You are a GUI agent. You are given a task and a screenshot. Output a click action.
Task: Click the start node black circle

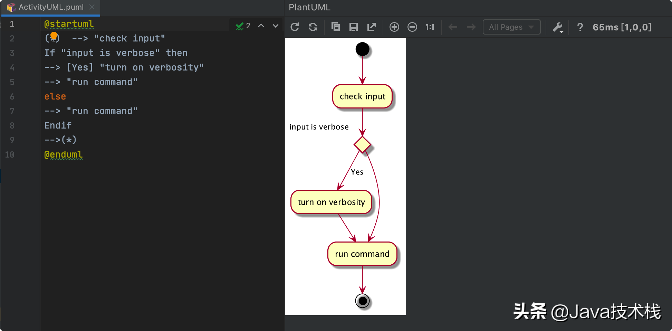pyautogui.click(x=362, y=49)
